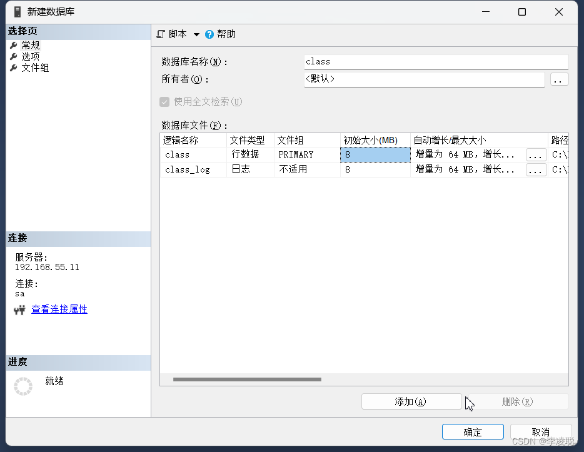Click the 数据库名称 input showing class

pos(435,61)
